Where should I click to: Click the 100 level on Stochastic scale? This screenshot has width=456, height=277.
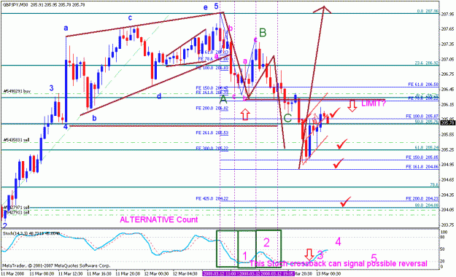coord(444,233)
